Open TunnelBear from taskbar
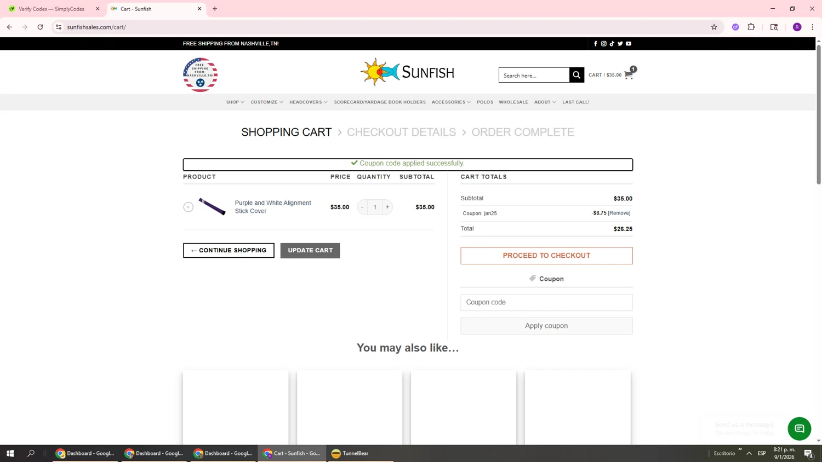 (x=359, y=453)
